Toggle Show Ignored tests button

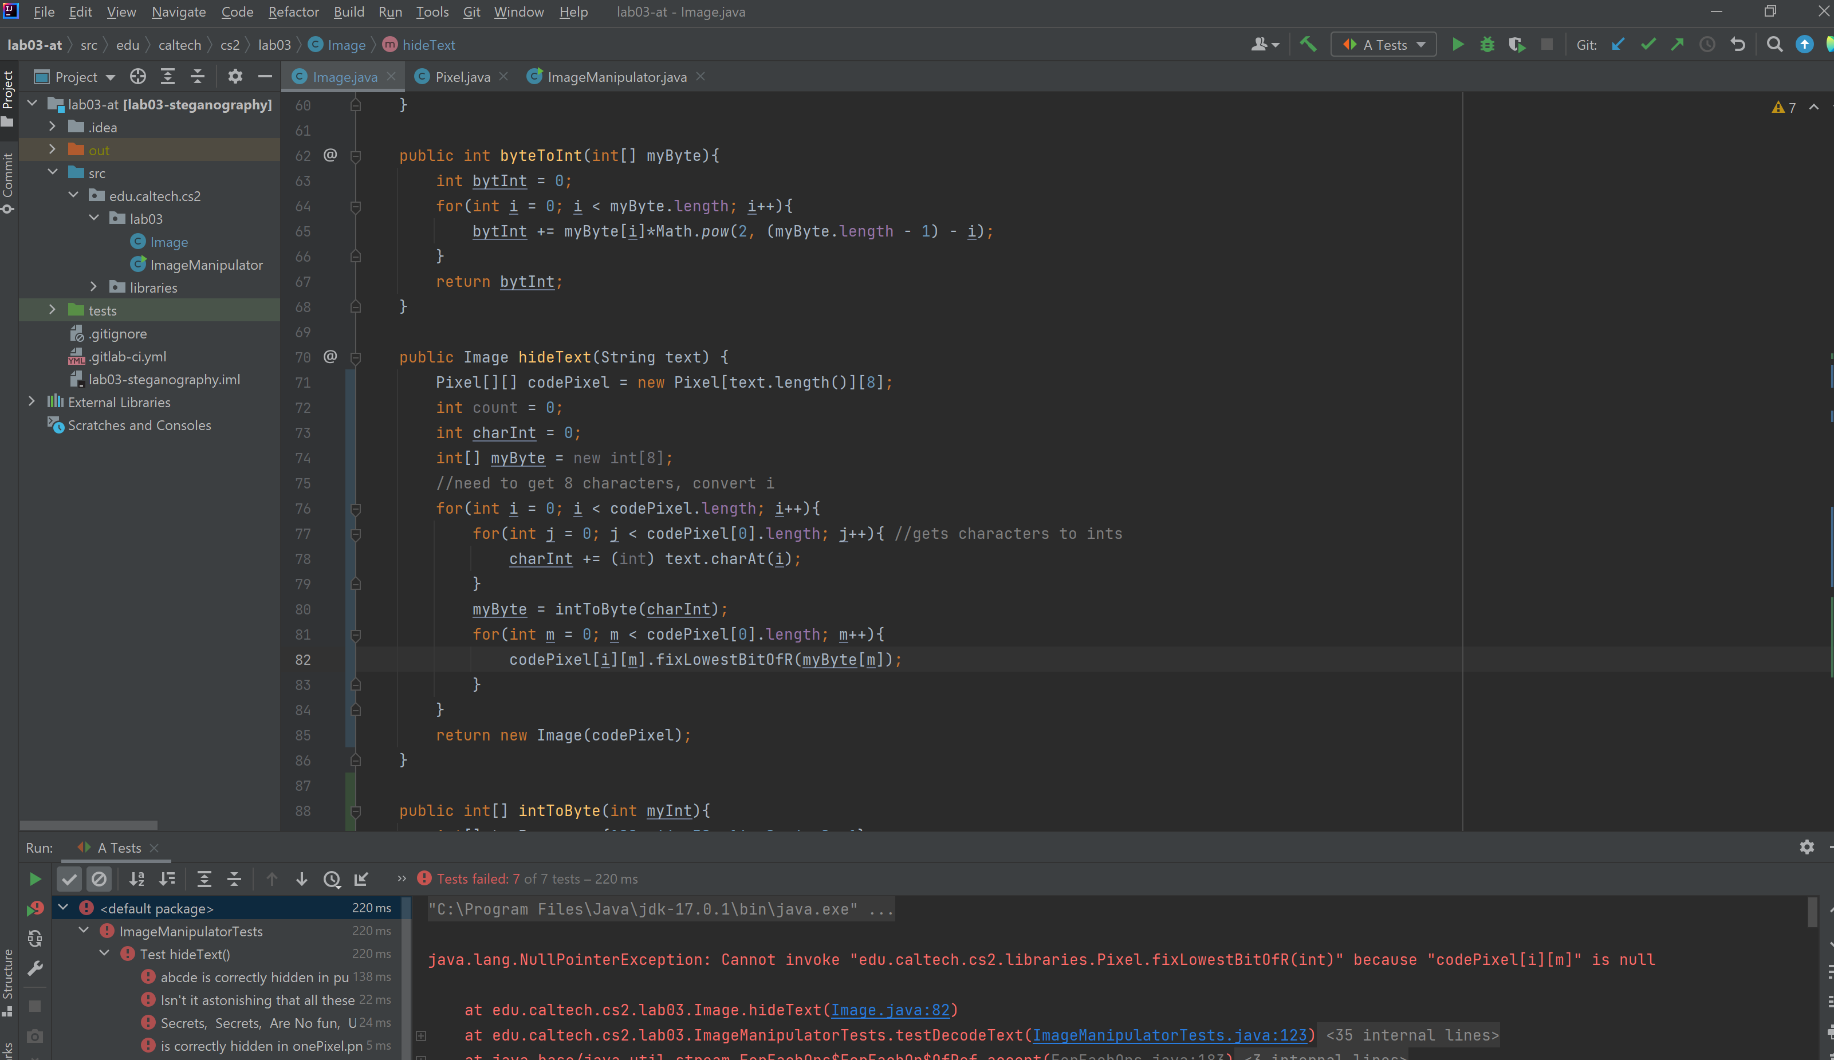tap(99, 879)
